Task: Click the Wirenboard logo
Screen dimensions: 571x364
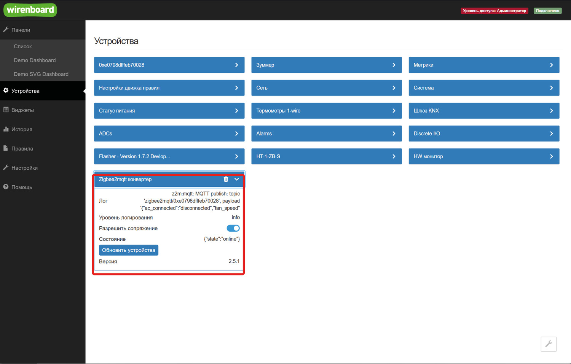Action: pos(30,10)
